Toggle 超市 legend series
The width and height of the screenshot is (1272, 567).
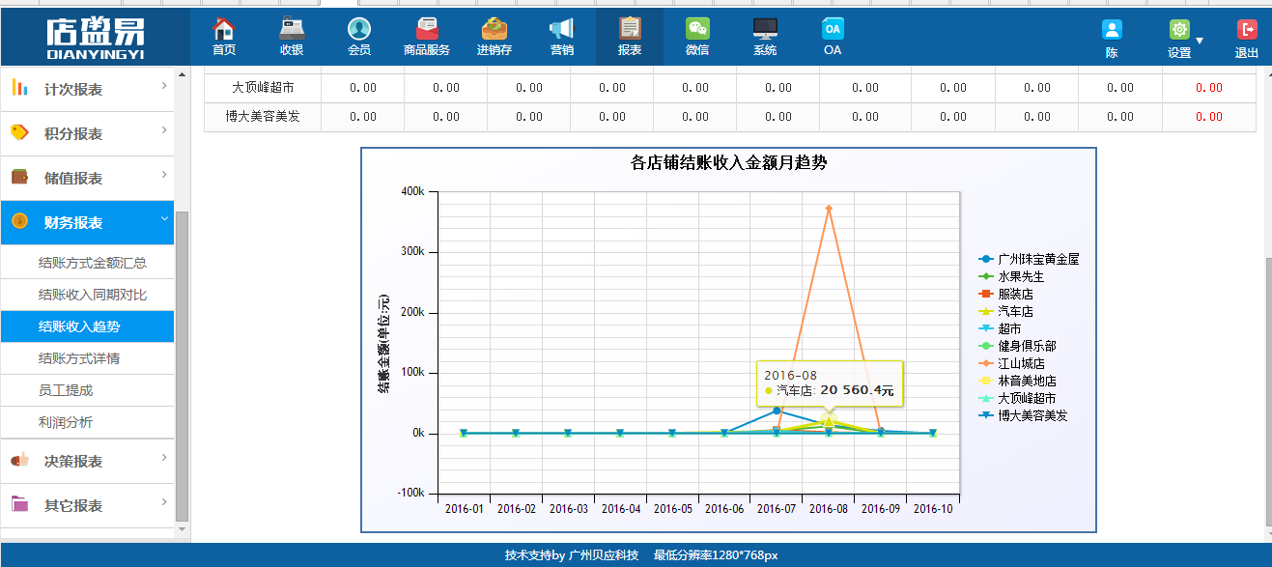[1000, 328]
